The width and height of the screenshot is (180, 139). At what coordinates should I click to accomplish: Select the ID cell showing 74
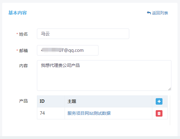pyautogui.click(x=51, y=113)
